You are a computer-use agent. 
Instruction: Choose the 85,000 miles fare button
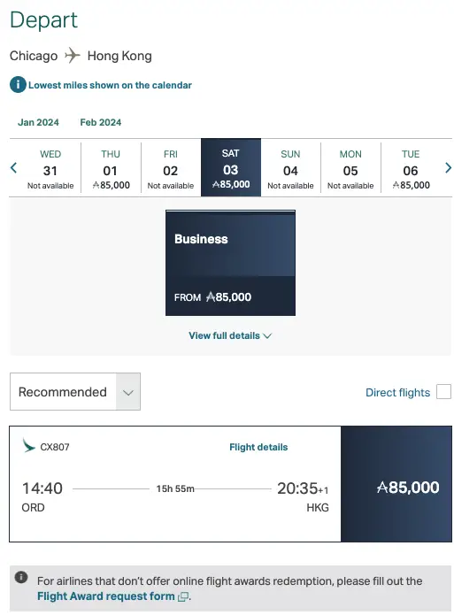(x=396, y=484)
